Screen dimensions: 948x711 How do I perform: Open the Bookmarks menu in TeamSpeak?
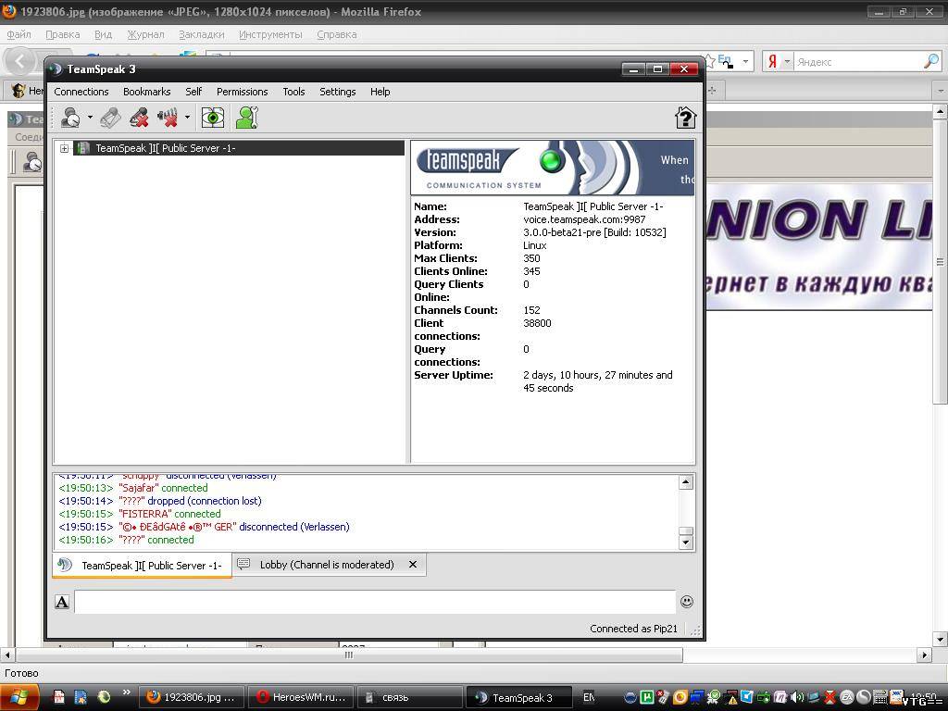tap(147, 92)
